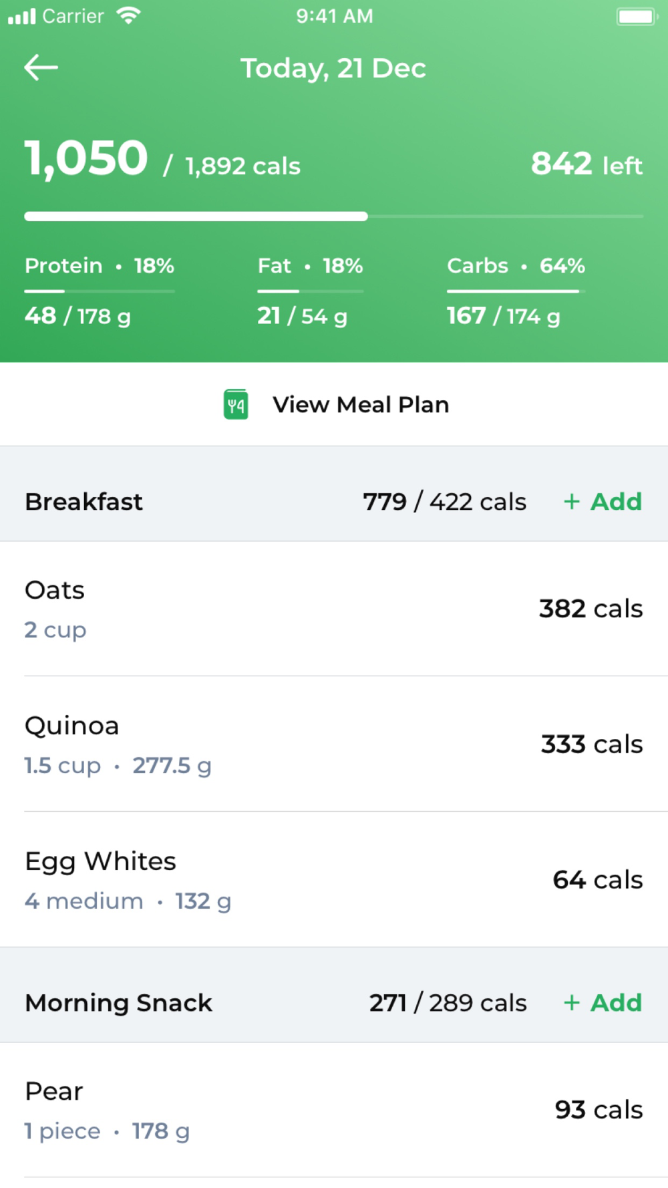The height and width of the screenshot is (1188, 668).
Task: Tap the Morning Snack section header
Action: (119, 1003)
